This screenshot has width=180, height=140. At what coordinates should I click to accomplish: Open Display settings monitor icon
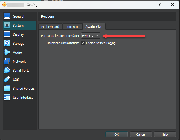point(7,35)
